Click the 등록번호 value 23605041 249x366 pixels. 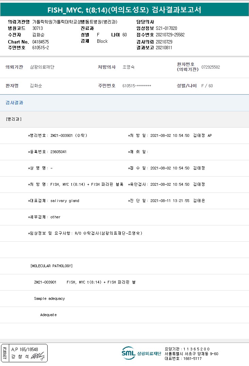click(x=58, y=152)
